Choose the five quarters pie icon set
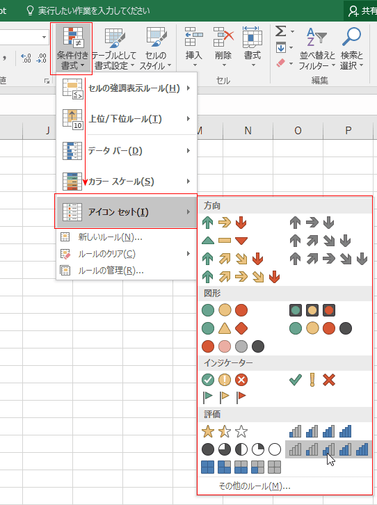Screen dimensions: 377x505 241,449
